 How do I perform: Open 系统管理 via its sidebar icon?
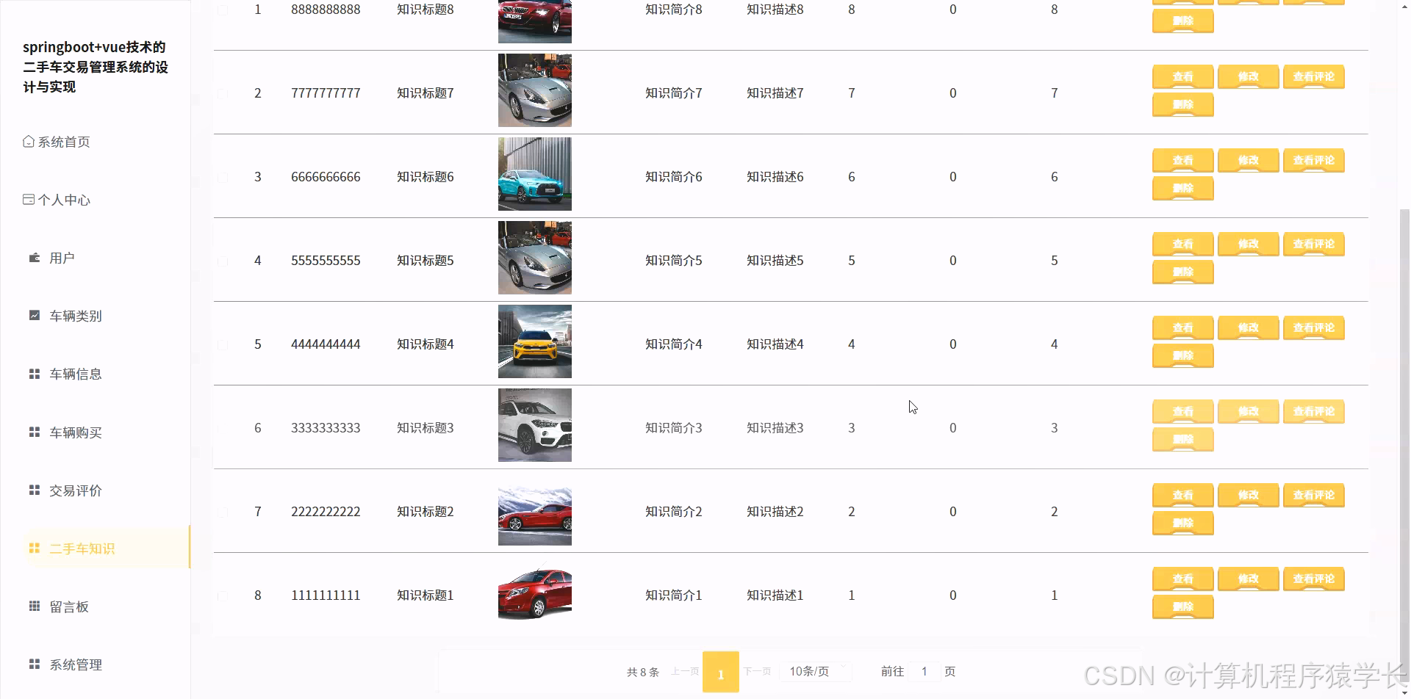(x=34, y=664)
